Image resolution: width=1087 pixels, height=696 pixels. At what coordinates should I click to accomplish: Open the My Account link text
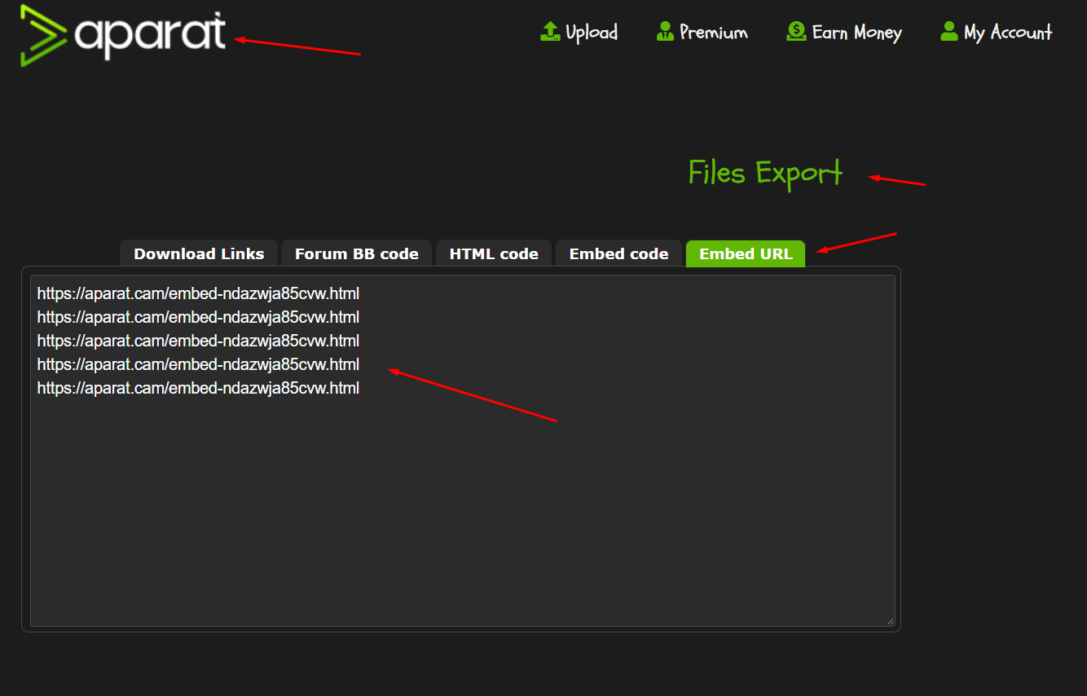click(x=1008, y=33)
